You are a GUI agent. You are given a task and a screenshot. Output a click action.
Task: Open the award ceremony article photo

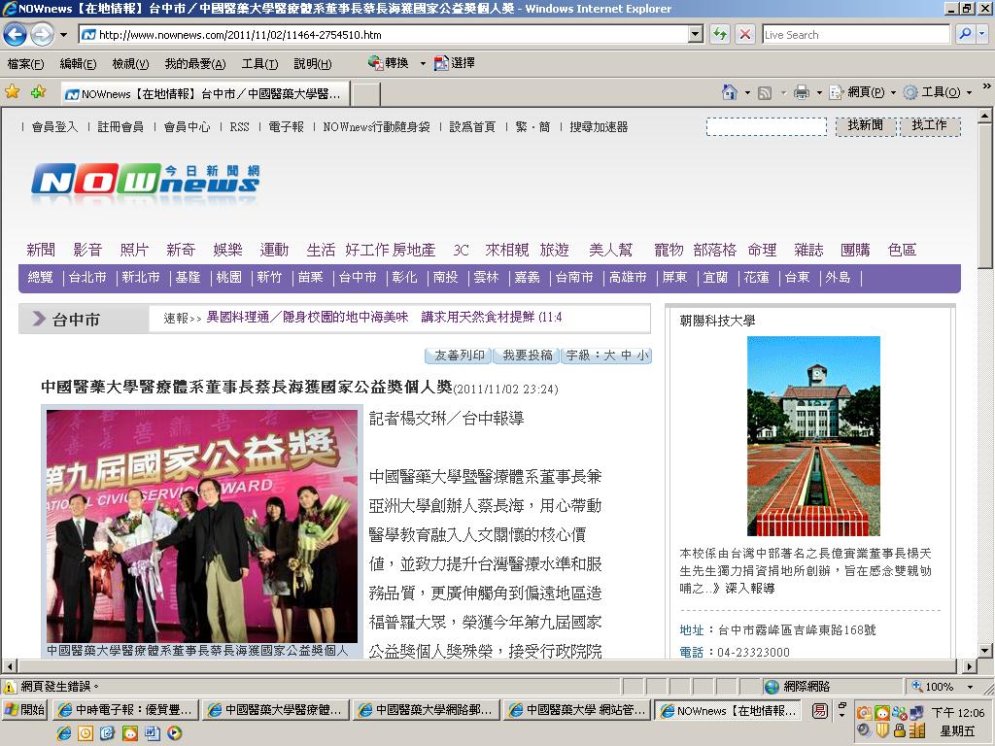tap(202, 526)
